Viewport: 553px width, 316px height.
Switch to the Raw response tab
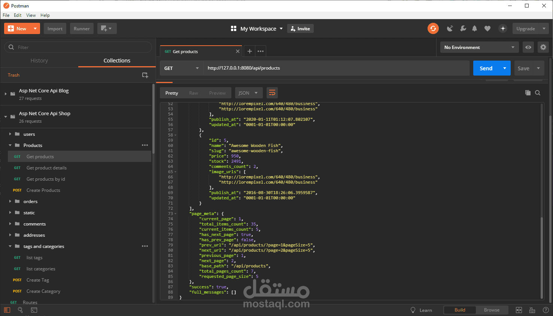[194, 92]
